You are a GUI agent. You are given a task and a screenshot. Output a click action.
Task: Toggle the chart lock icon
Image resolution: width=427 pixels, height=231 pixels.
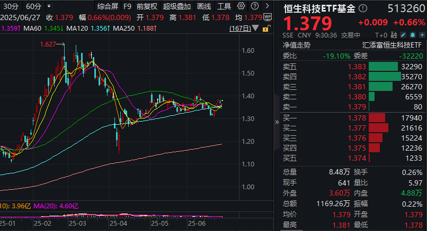(268, 27)
